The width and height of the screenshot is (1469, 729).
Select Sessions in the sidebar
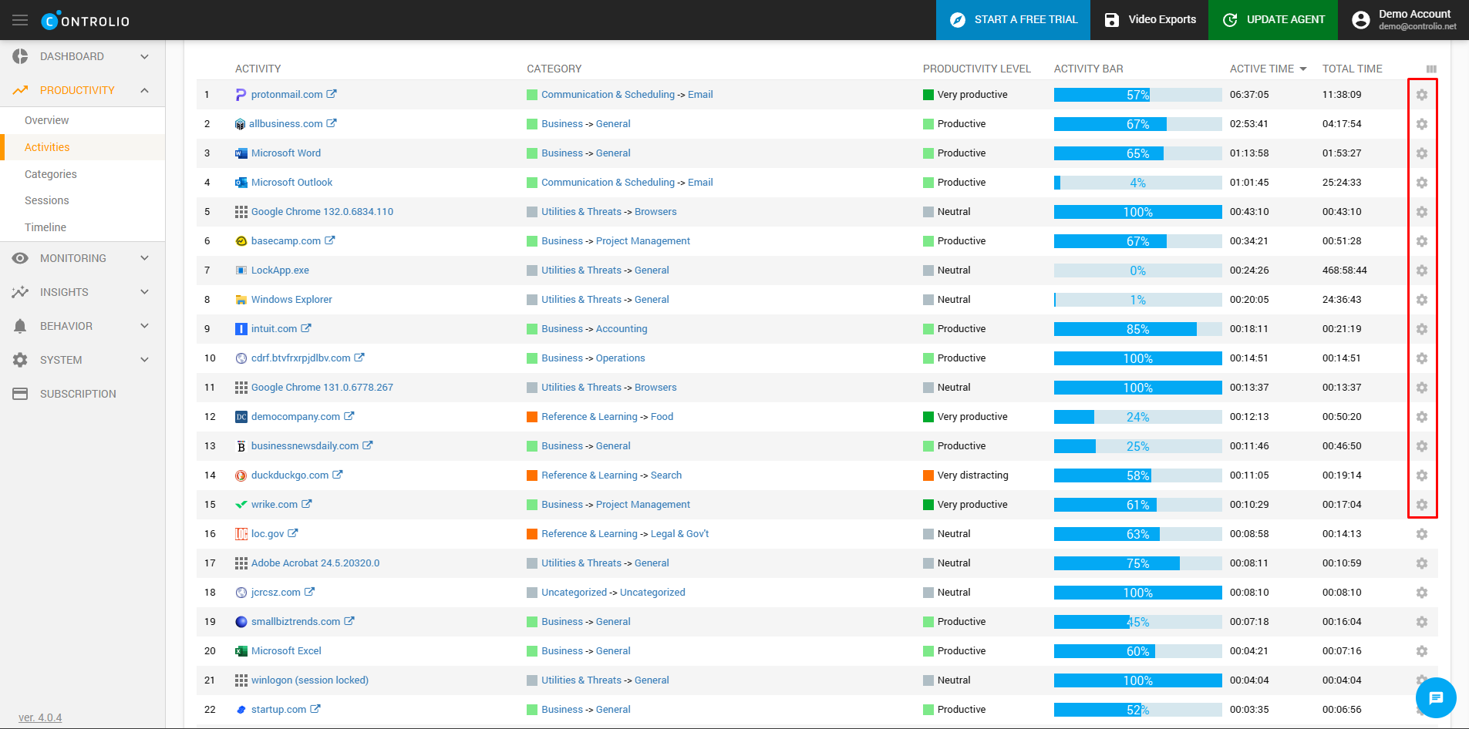coord(47,200)
